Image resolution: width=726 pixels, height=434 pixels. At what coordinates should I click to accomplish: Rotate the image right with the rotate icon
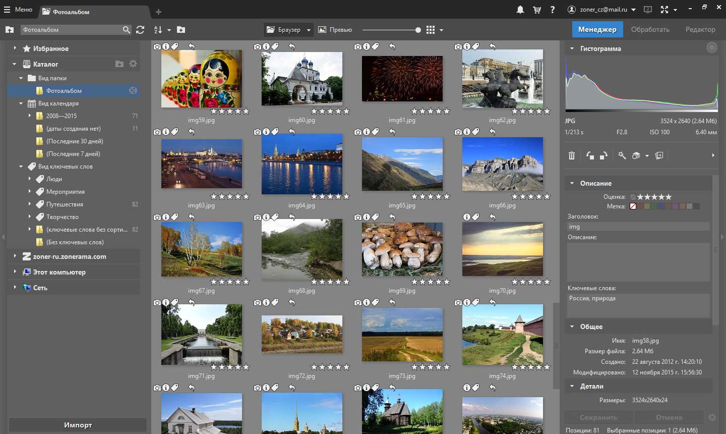603,155
